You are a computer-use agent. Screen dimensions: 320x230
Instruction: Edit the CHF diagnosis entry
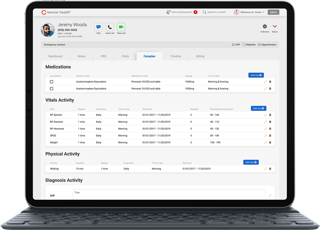tap(270, 196)
